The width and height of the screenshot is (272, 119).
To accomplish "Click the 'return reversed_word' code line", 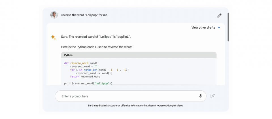I will pyautogui.click(x=85, y=76).
